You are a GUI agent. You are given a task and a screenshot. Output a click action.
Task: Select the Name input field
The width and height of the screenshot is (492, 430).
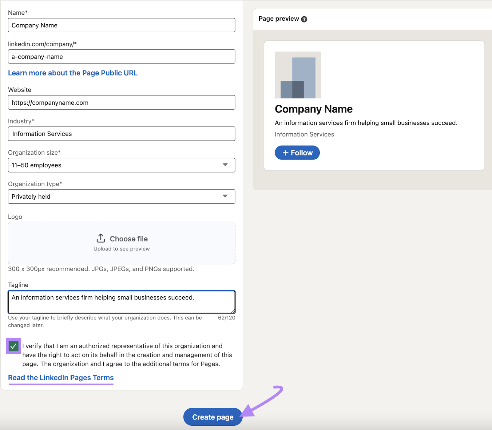coord(121,25)
